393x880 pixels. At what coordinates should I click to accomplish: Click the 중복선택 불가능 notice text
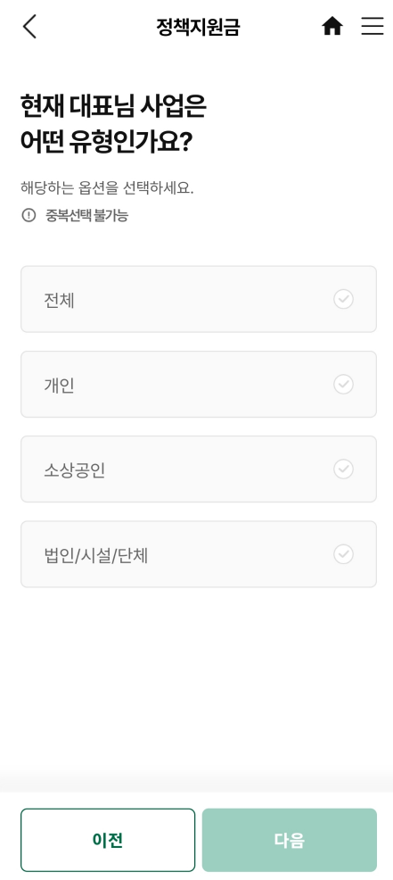(x=87, y=215)
